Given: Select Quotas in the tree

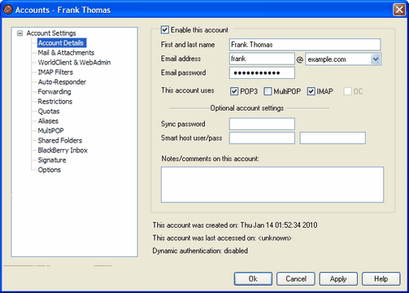Looking at the screenshot, I should (x=49, y=112).
